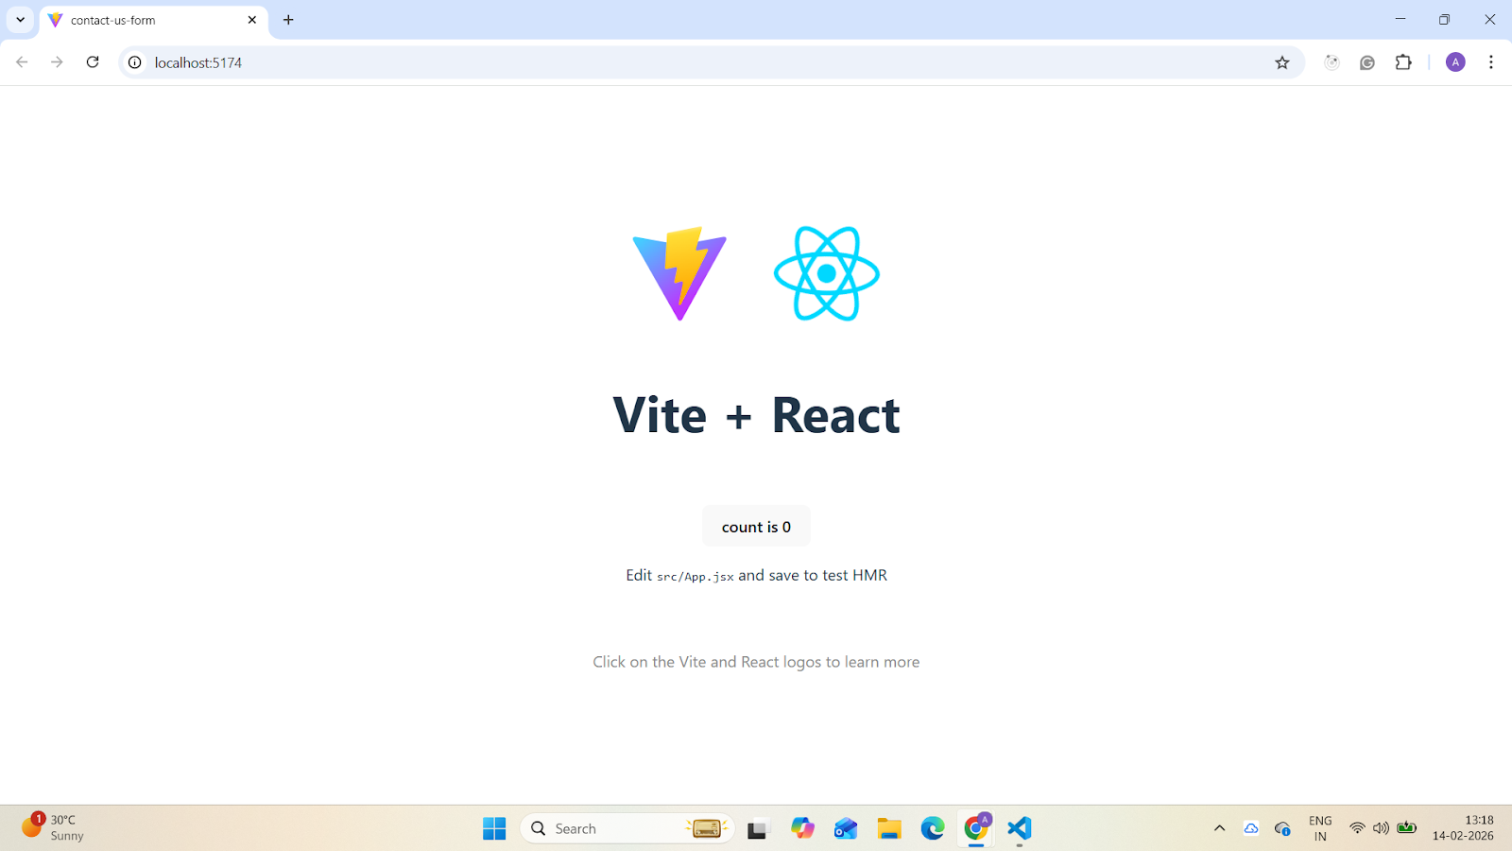Expand the tab search dropdown arrow
Image resolution: width=1512 pixels, height=851 pixels.
point(20,20)
